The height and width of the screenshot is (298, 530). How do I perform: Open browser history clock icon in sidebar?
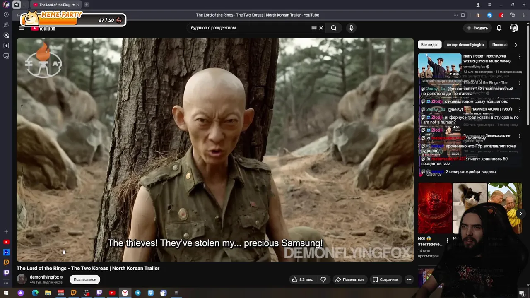[x=6, y=14]
